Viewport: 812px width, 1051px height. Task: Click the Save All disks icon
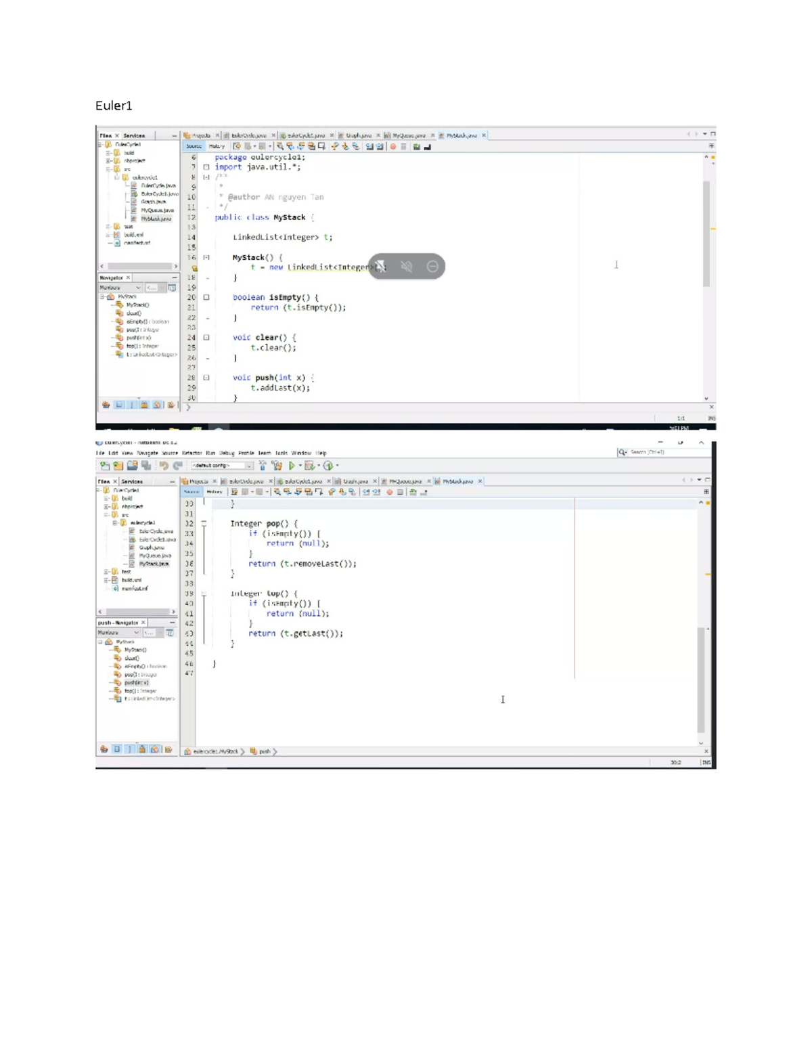[x=146, y=466]
